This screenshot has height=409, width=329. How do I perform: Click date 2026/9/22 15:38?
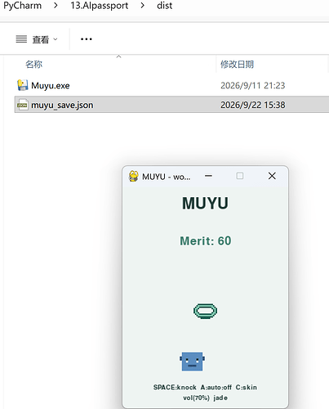pyautogui.click(x=253, y=105)
